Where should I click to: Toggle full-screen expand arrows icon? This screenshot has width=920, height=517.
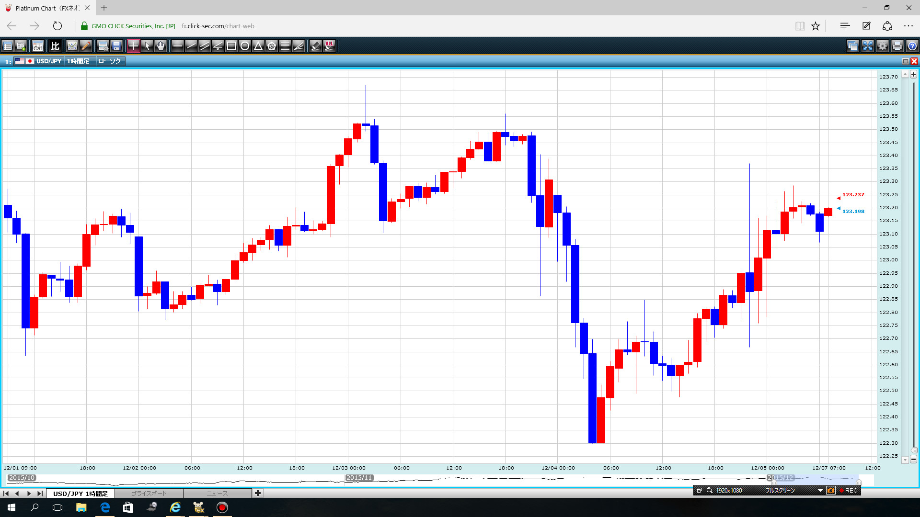tap(868, 46)
